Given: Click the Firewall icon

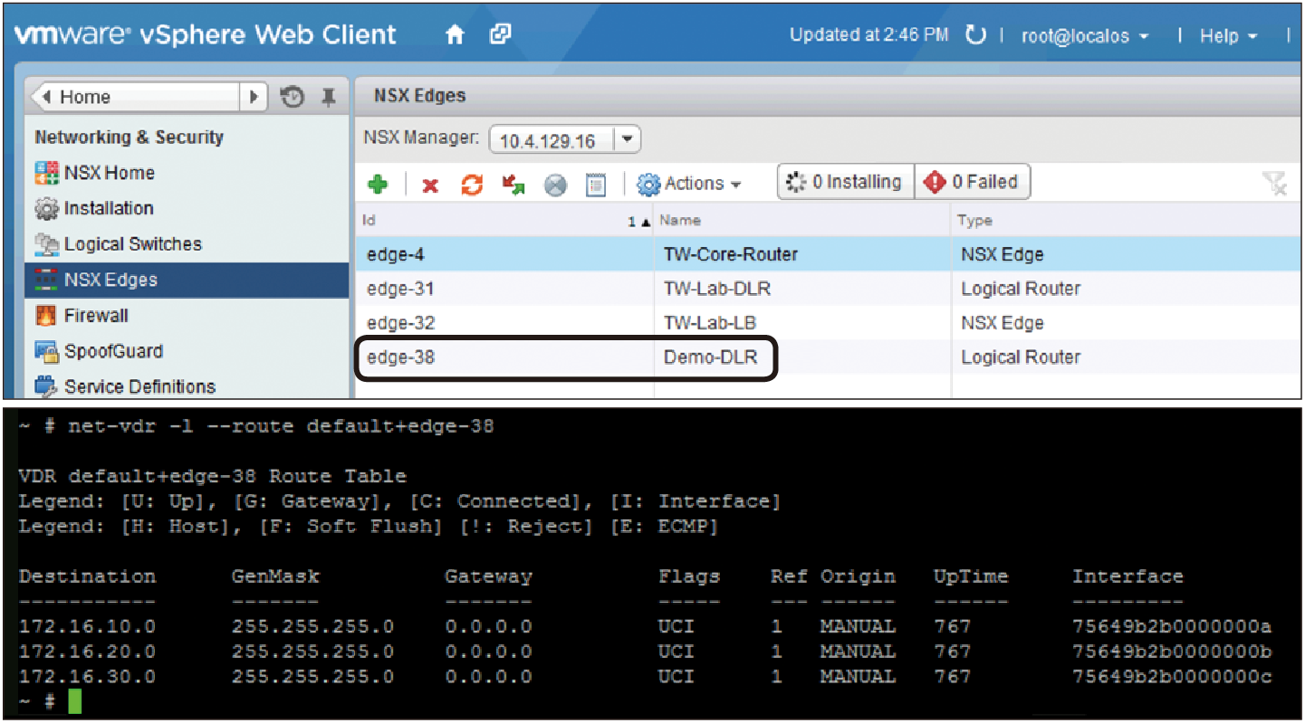Looking at the screenshot, I should tap(46, 316).
